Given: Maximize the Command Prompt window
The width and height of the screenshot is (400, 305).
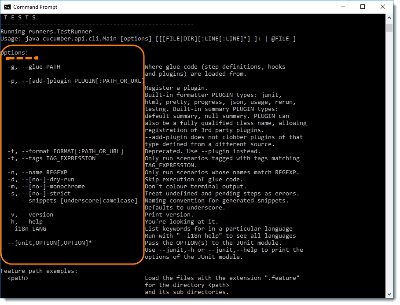Looking at the screenshot, I should 363,7.
